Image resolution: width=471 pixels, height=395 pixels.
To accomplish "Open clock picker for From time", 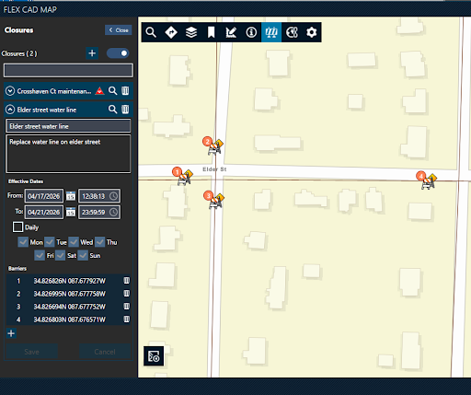I will [113, 196].
